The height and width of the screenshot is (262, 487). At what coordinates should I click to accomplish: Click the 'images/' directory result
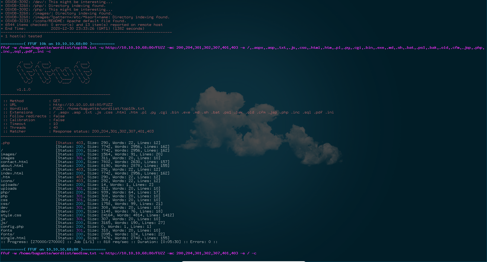pos(81,154)
